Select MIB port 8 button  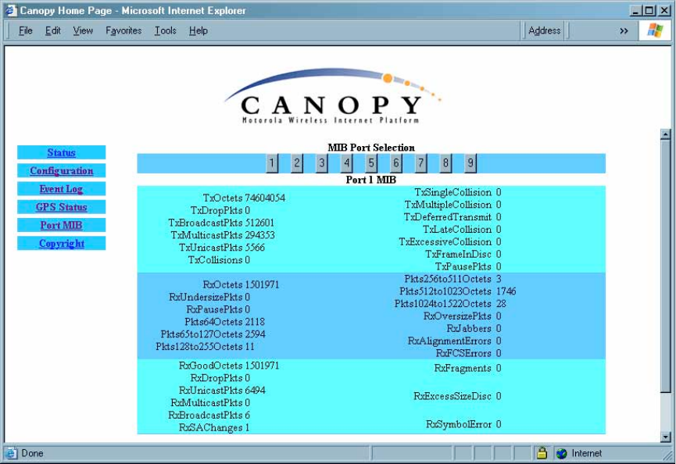point(445,163)
